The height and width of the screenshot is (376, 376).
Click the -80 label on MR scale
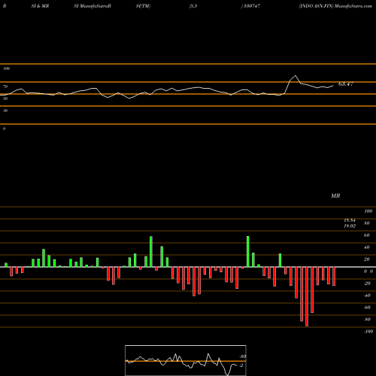(367, 320)
